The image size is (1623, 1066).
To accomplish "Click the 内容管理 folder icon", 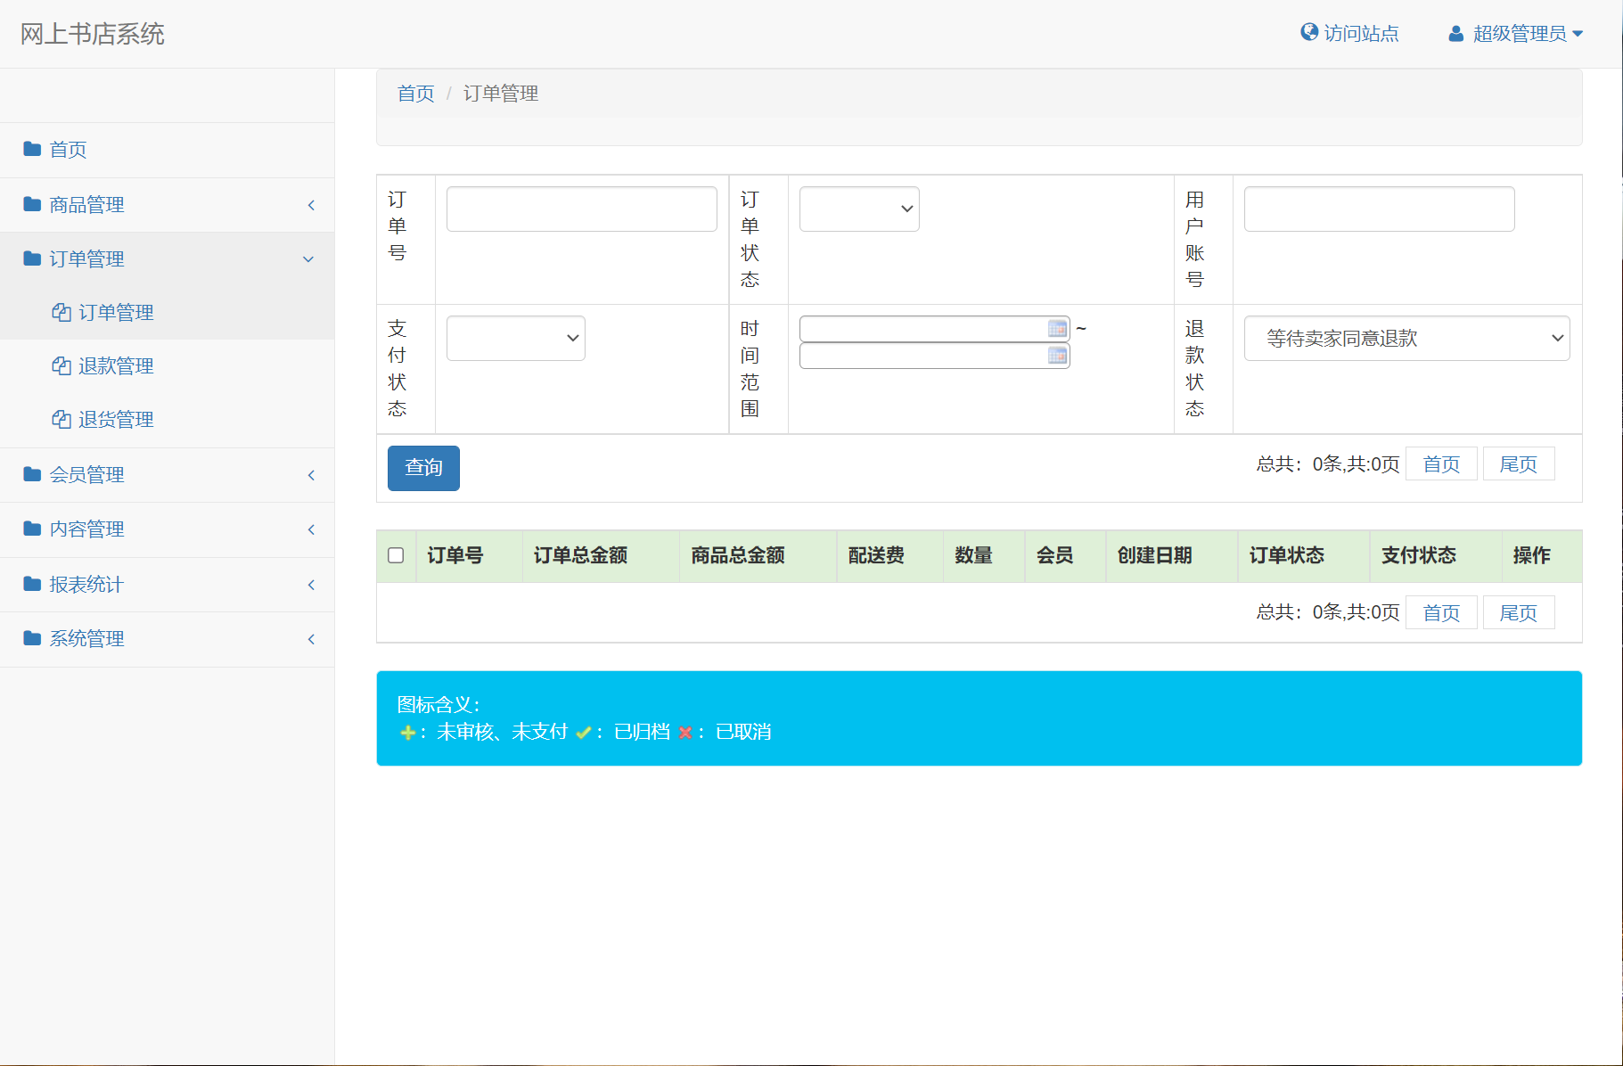I will 31,529.
